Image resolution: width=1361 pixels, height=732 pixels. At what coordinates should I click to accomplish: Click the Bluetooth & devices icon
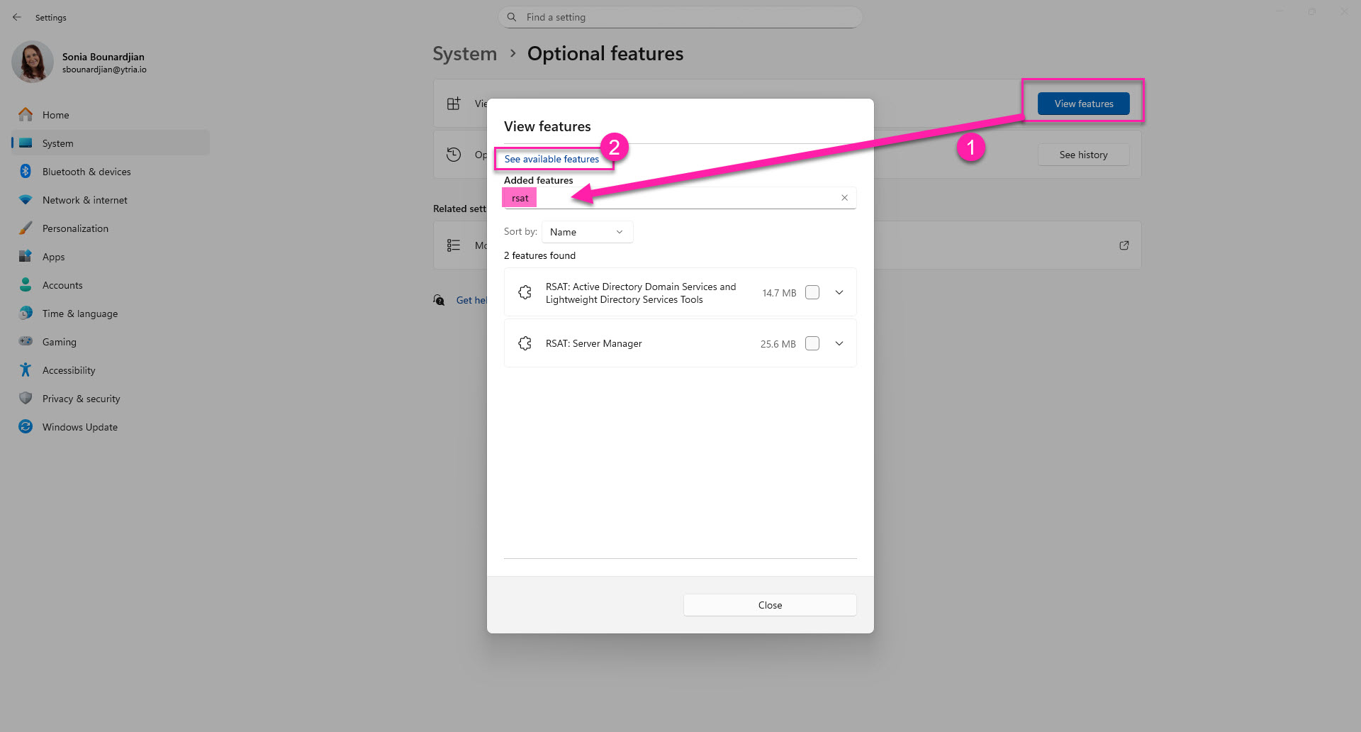[x=26, y=172]
